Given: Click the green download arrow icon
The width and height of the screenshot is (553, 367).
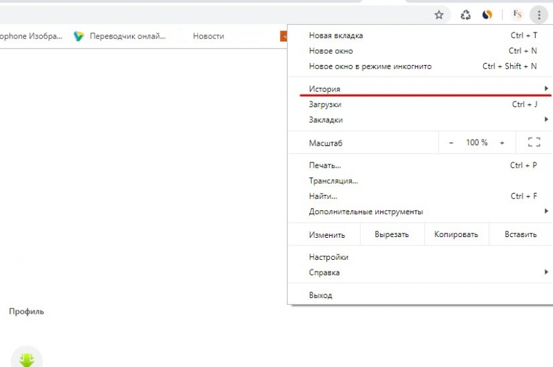Looking at the screenshot, I should (27, 359).
